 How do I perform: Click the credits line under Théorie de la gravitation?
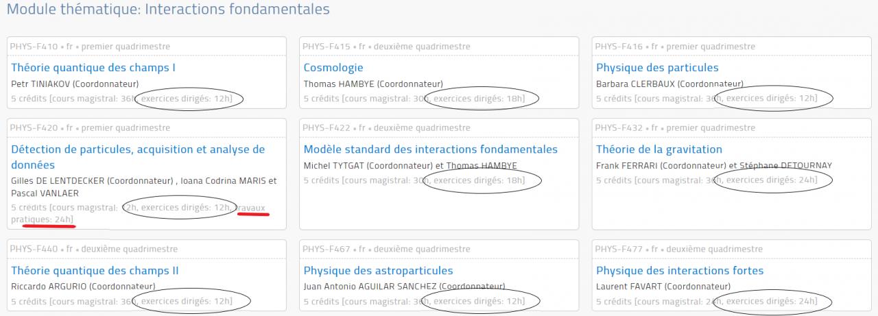pos(707,180)
